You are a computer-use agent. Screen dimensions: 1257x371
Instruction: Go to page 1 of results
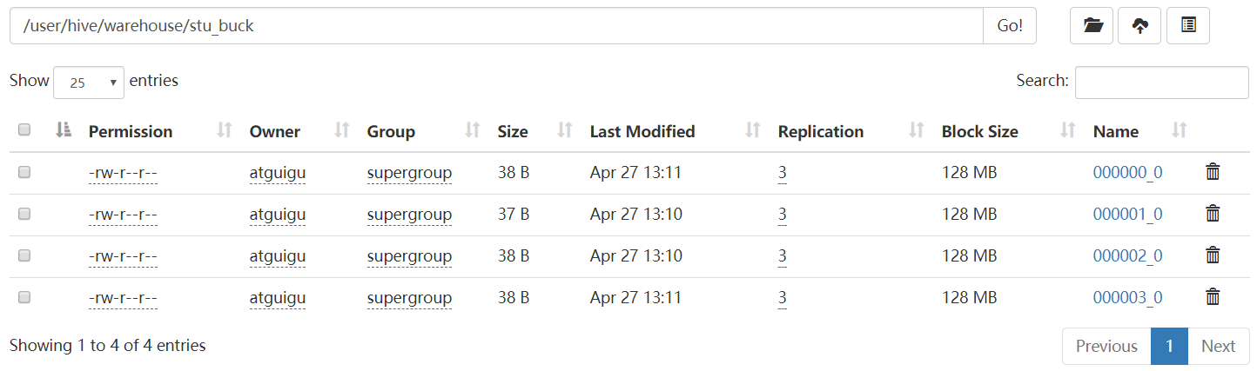pos(1169,346)
